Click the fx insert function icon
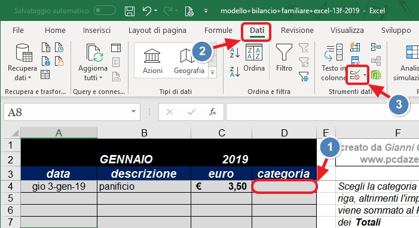The width and height of the screenshot is (419, 228). point(213,112)
